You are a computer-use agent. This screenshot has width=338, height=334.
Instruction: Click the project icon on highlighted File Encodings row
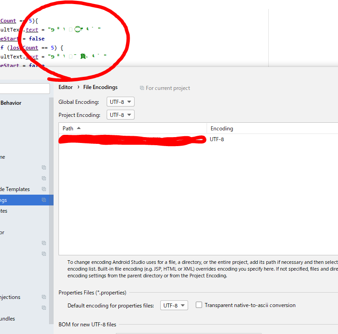[x=44, y=200]
